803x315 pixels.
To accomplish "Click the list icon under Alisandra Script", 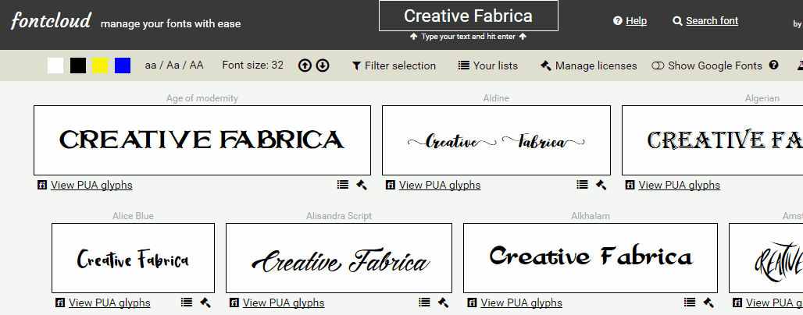I will point(424,303).
